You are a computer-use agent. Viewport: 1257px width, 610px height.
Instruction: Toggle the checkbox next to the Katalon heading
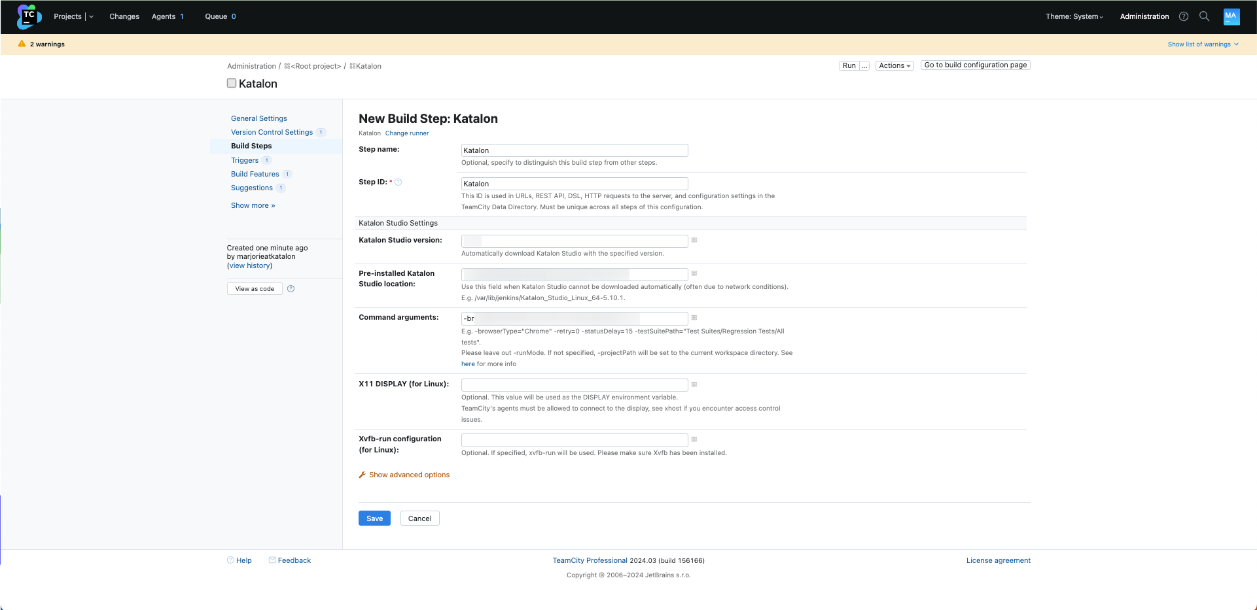(x=231, y=83)
